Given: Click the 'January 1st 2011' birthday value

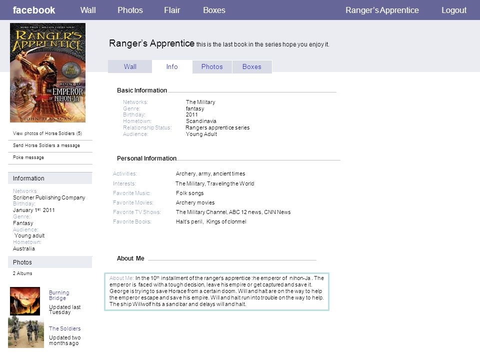Looking at the screenshot, I should (34, 210).
